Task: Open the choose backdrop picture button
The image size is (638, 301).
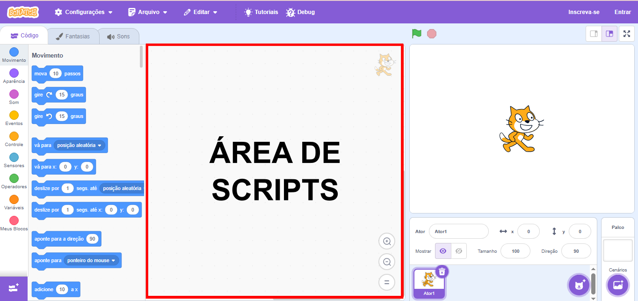Action: coord(617,285)
